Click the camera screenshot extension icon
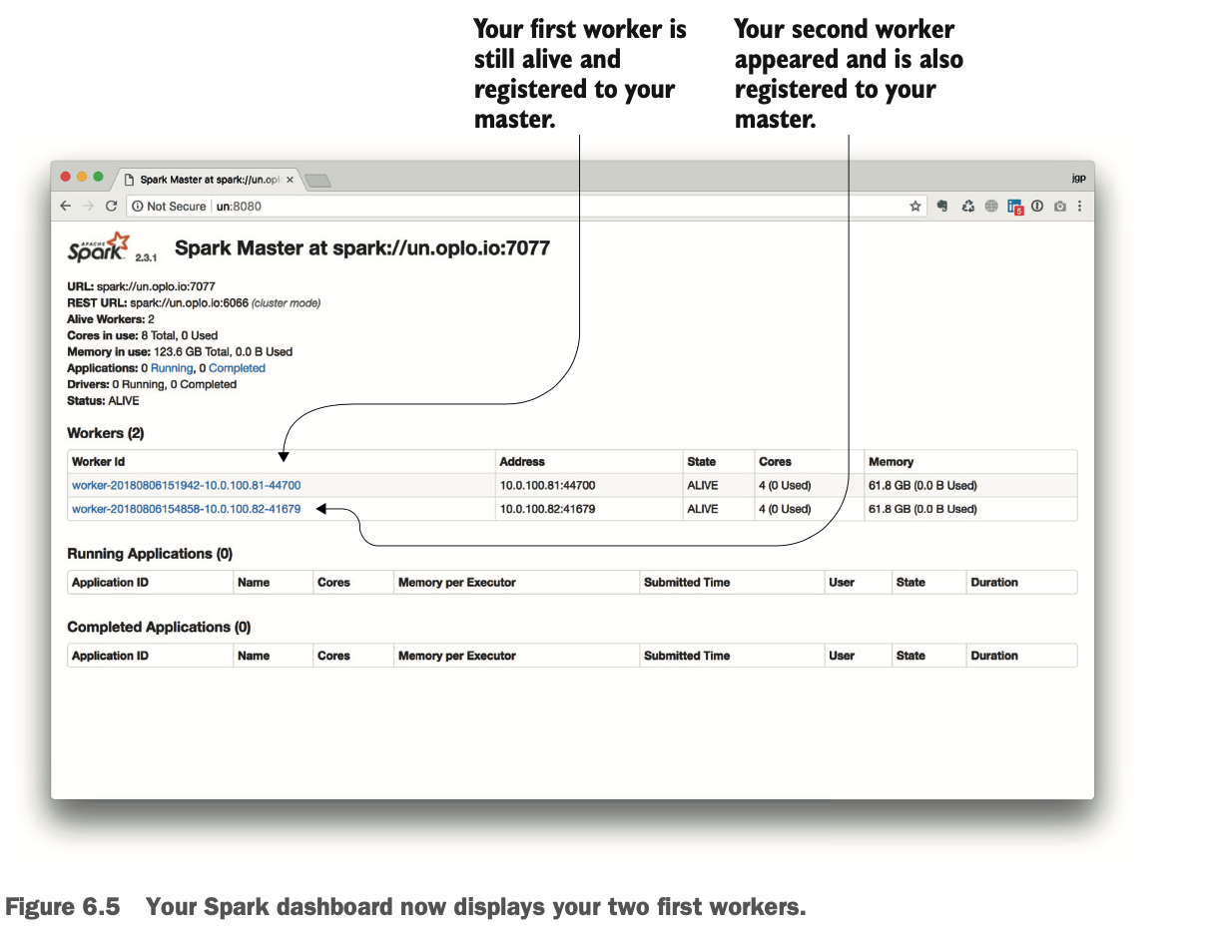 [x=1060, y=207]
